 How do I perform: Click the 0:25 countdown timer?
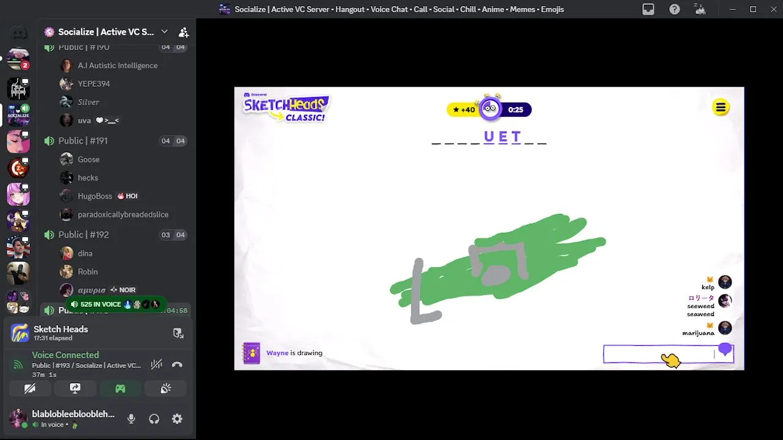point(516,109)
